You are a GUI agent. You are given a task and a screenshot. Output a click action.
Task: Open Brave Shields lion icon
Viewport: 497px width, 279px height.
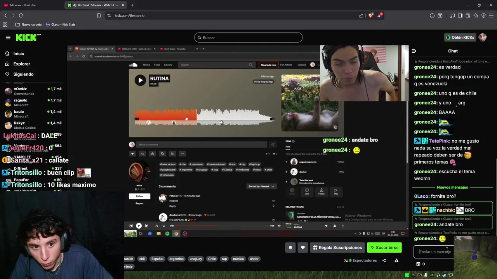(371, 15)
